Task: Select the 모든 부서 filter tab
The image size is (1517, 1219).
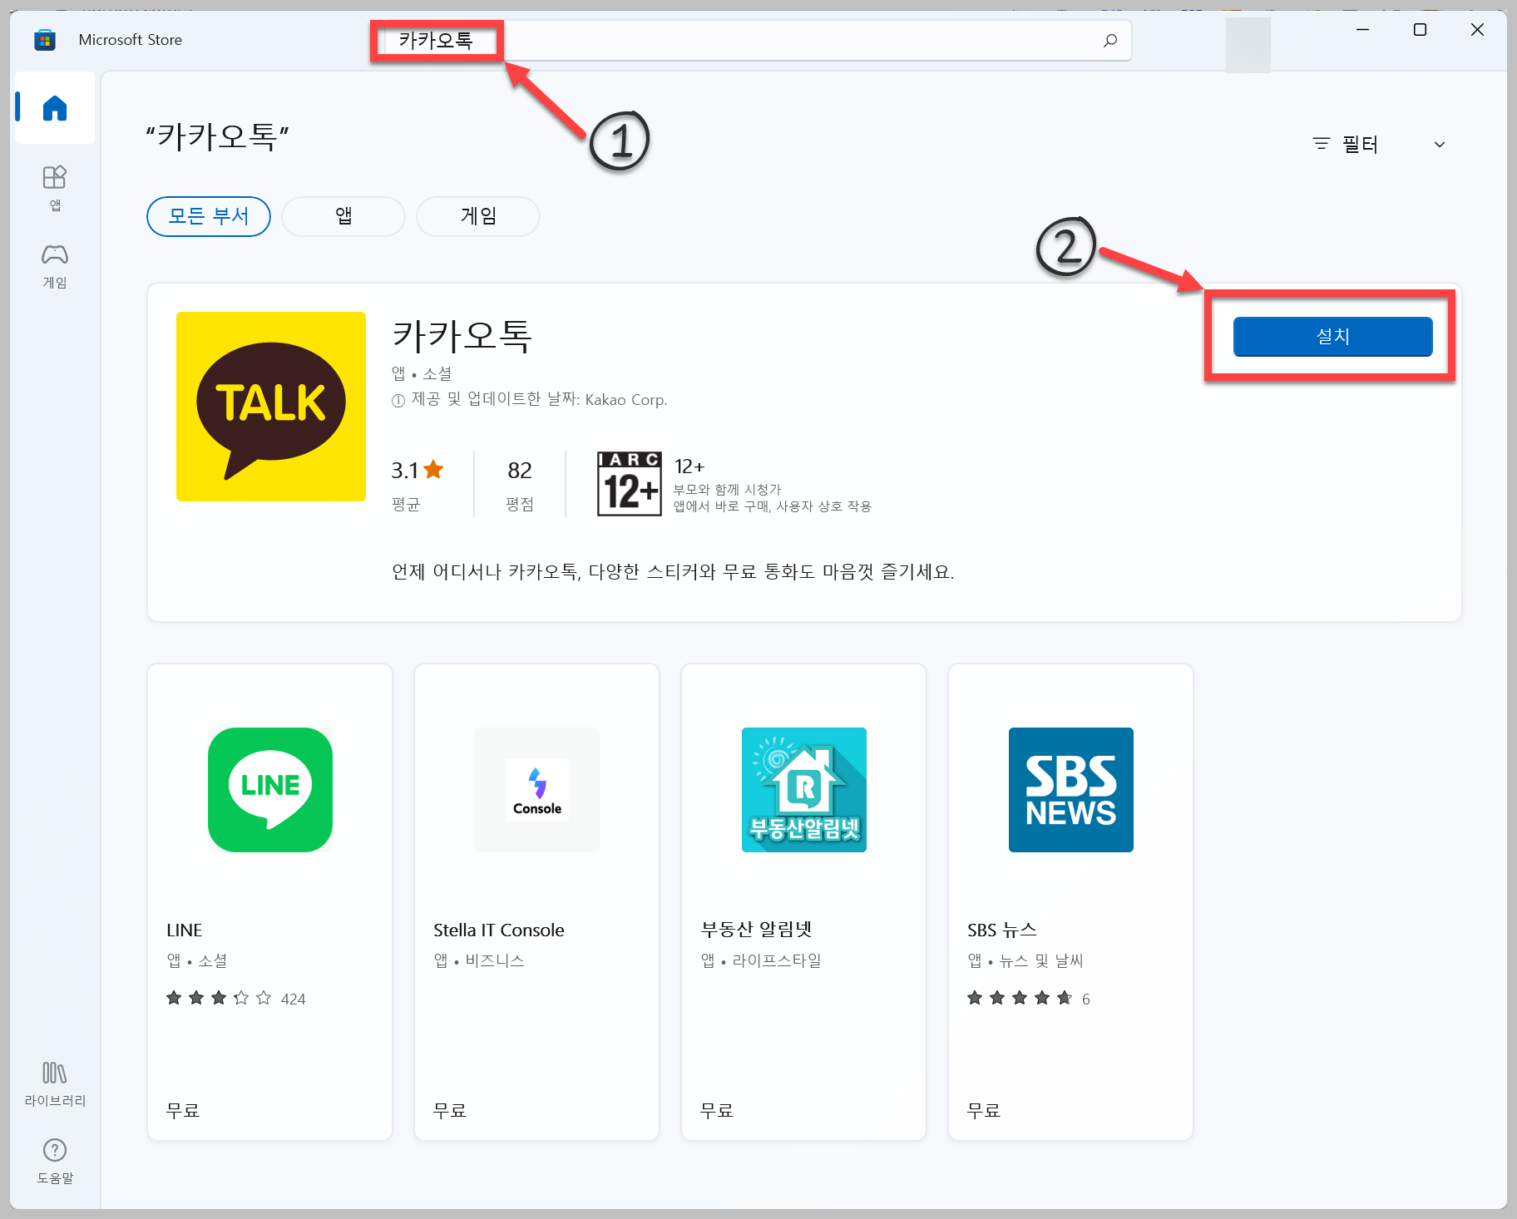Action: click(x=209, y=216)
